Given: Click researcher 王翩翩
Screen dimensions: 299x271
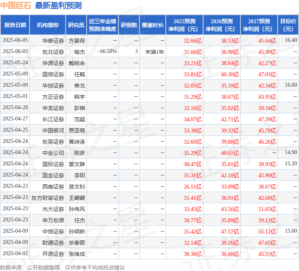Looking at the screenshot, I should 77,198.
